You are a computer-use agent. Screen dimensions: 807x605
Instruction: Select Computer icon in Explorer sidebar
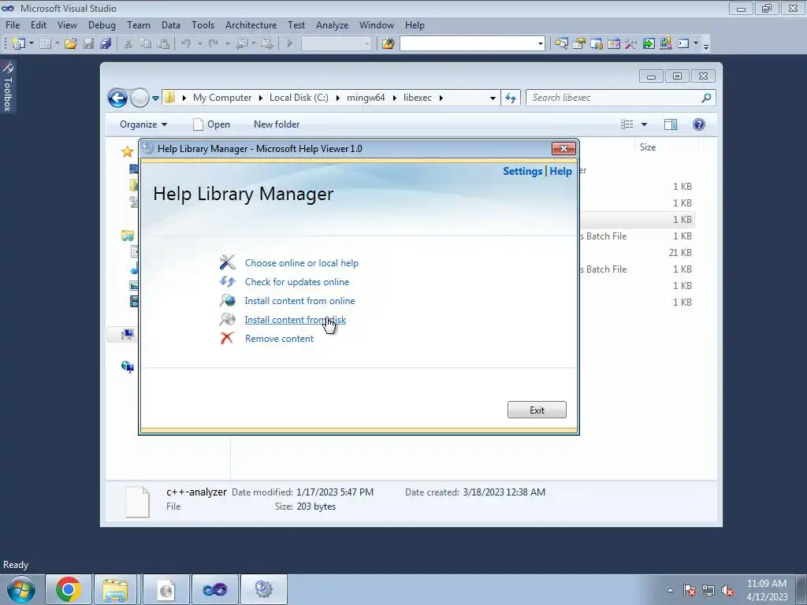(x=127, y=335)
